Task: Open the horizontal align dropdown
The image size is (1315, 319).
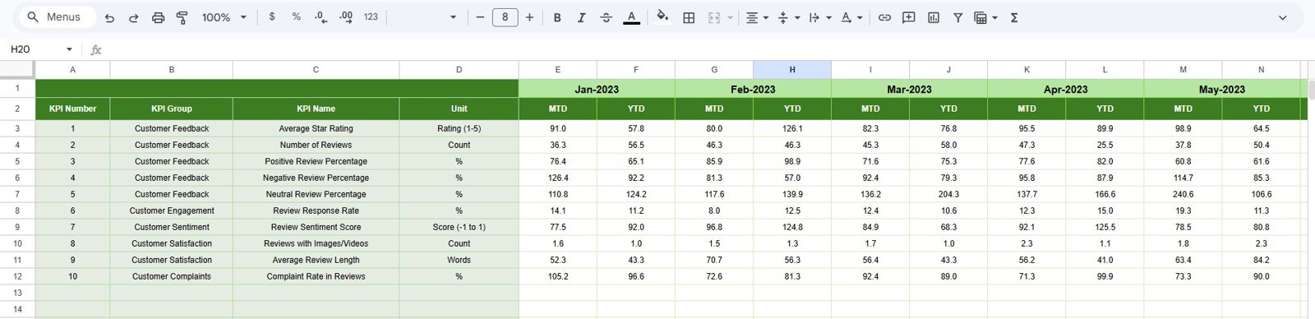Action: [x=757, y=17]
